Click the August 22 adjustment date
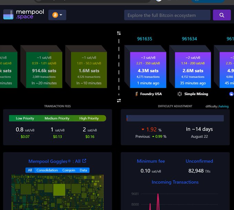Image resolution: width=234 pixels, height=210 pixels. (x=199, y=137)
